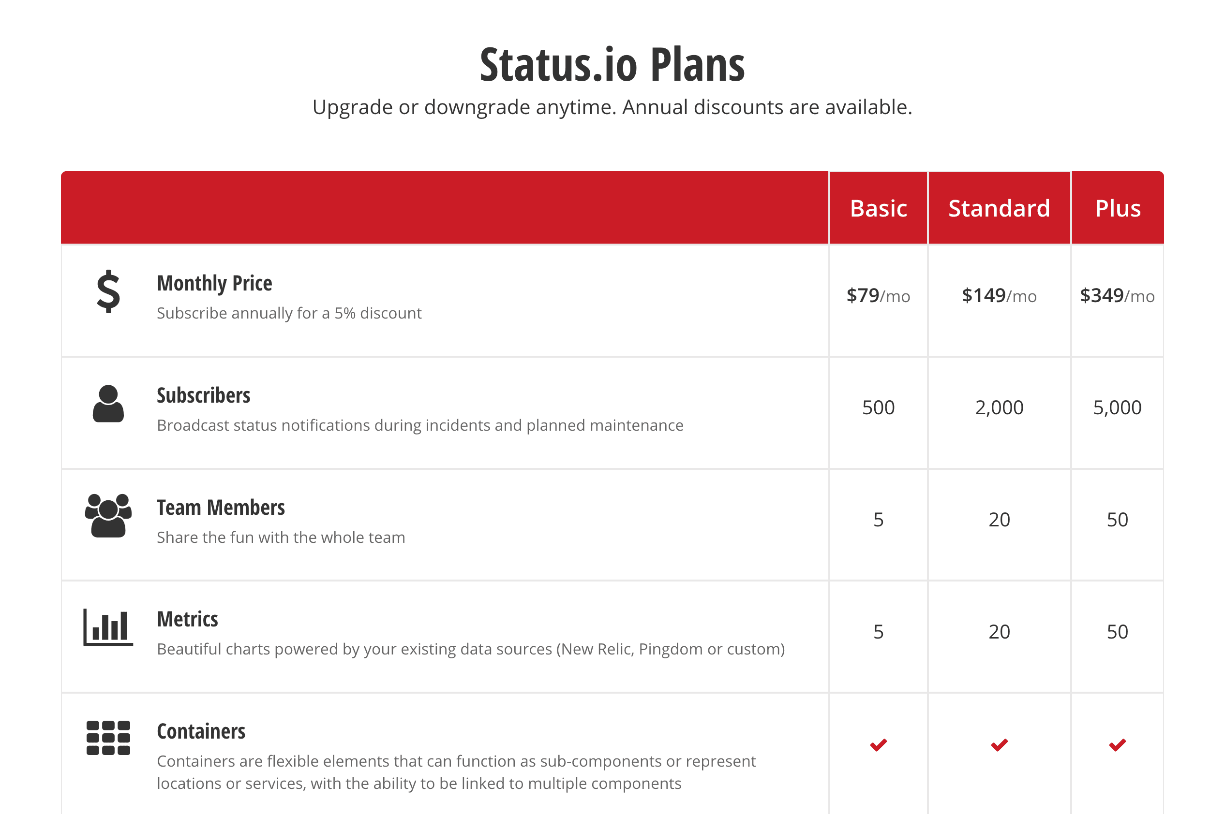Viewport: 1225px width, 814px height.
Task: Click the Status.io Plans page heading
Action: [x=612, y=65]
